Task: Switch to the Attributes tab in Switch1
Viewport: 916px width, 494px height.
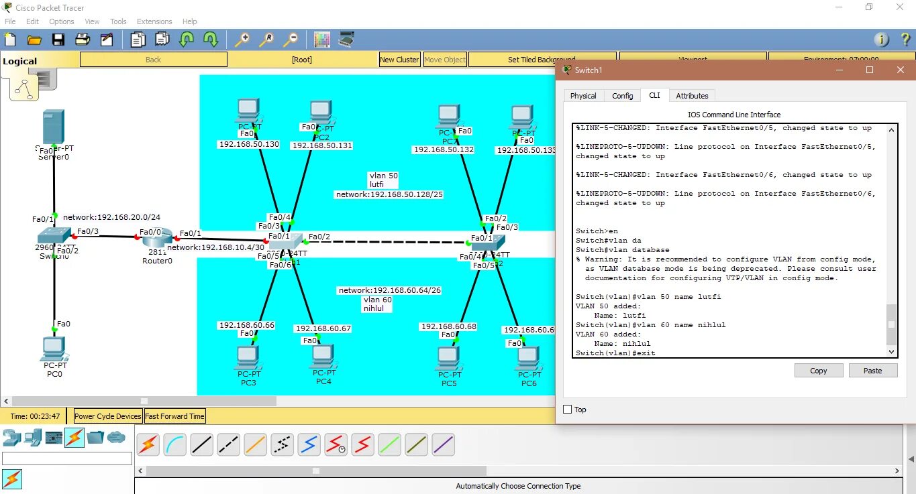Action: point(692,96)
